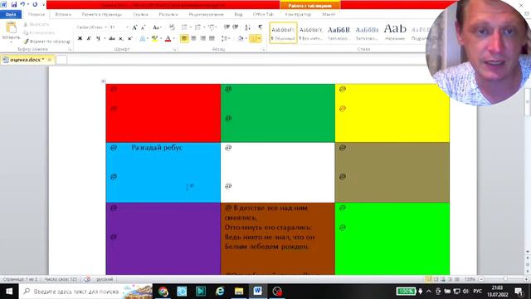Switch to Разметка страницы tab

pos(101,15)
